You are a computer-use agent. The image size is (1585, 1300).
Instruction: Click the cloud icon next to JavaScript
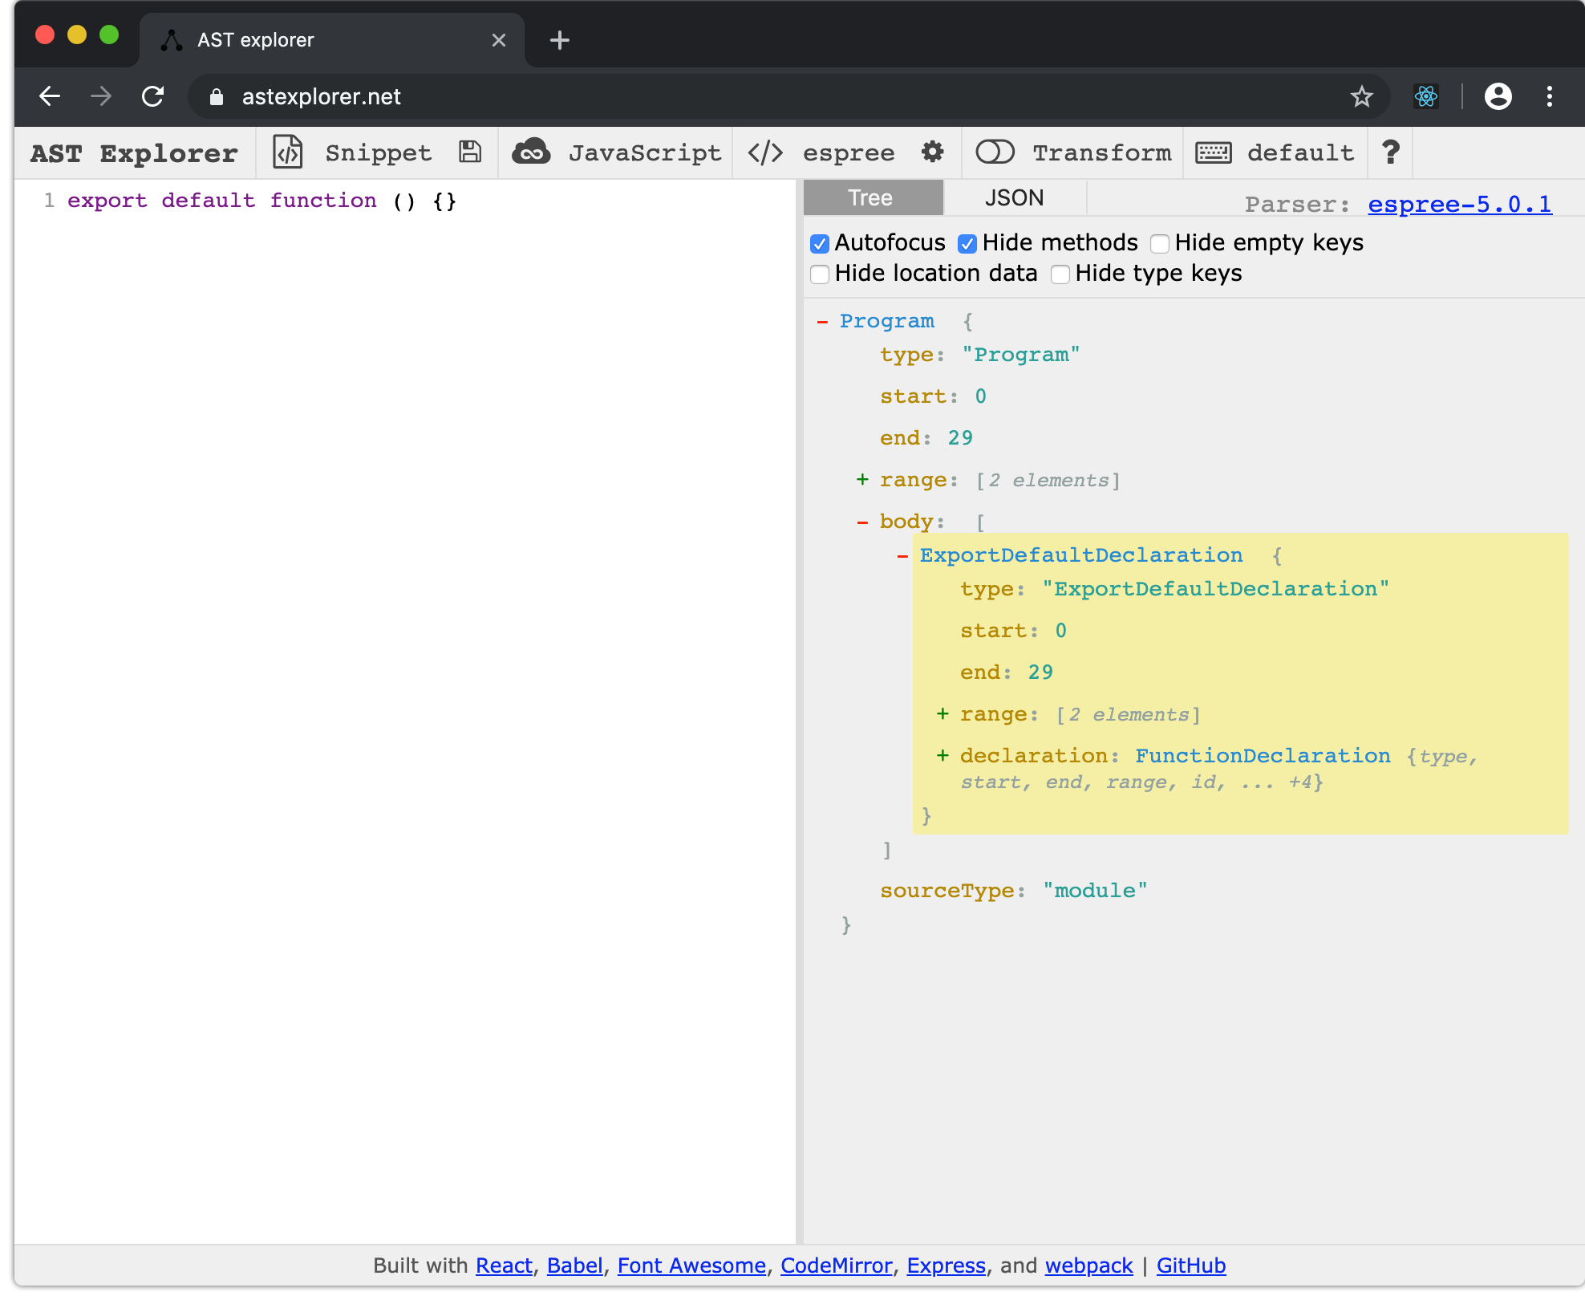coord(533,152)
